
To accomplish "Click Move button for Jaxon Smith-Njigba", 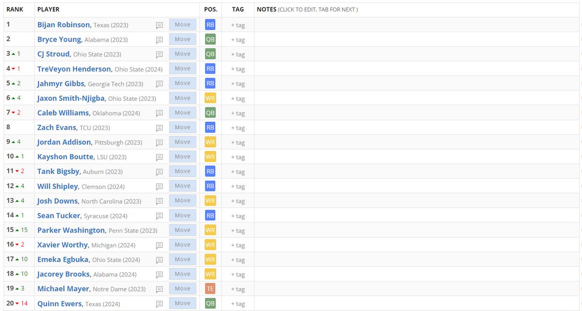I will point(183,98).
